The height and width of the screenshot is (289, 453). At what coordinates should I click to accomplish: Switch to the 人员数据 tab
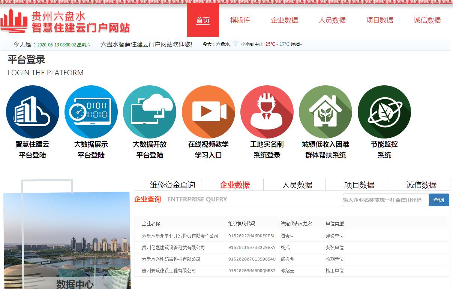[x=297, y=185]
